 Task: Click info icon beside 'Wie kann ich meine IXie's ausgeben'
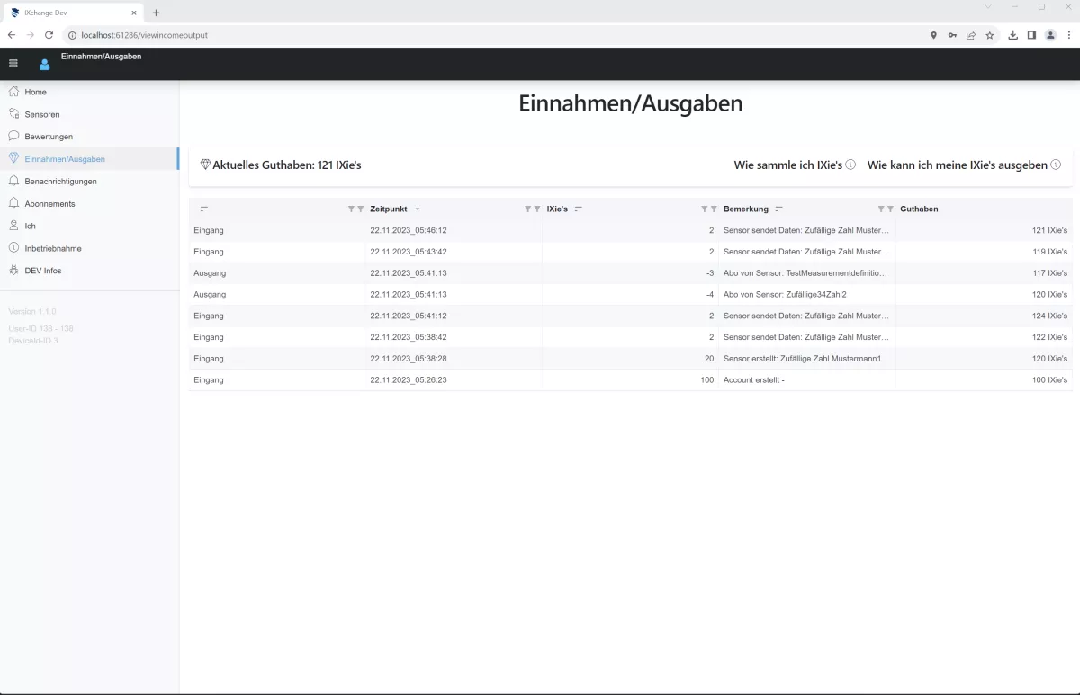(x=1056, y=165)
